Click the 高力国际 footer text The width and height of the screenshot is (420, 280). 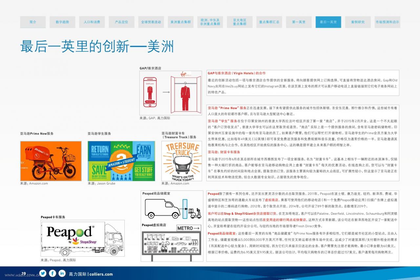[77, 274]
